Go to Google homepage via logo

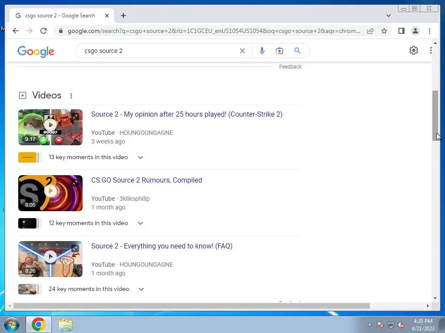tap(36, 52)
